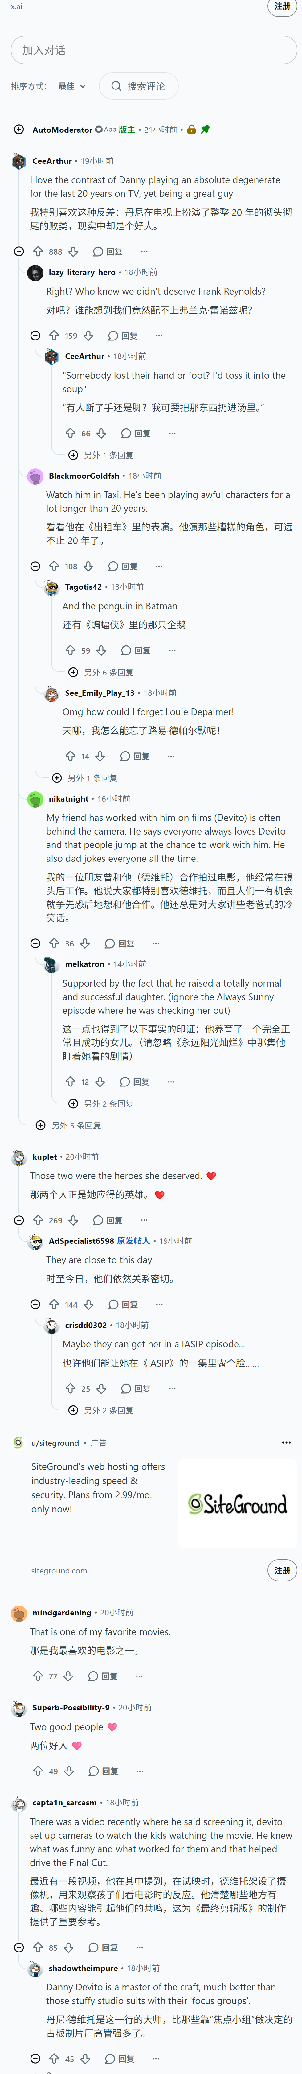Downvote BlackmoorGoldfsh's comment with 108 votes
This screenshot has width=302, height=2074.
point(88,566)
